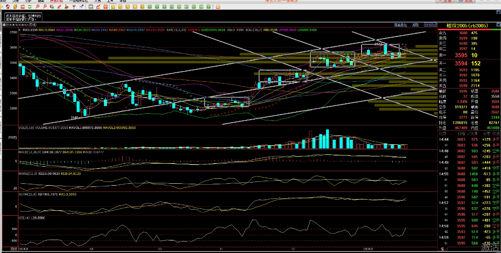
Task: Select the 笔 tab below tick list
Action: click(442, 249)
